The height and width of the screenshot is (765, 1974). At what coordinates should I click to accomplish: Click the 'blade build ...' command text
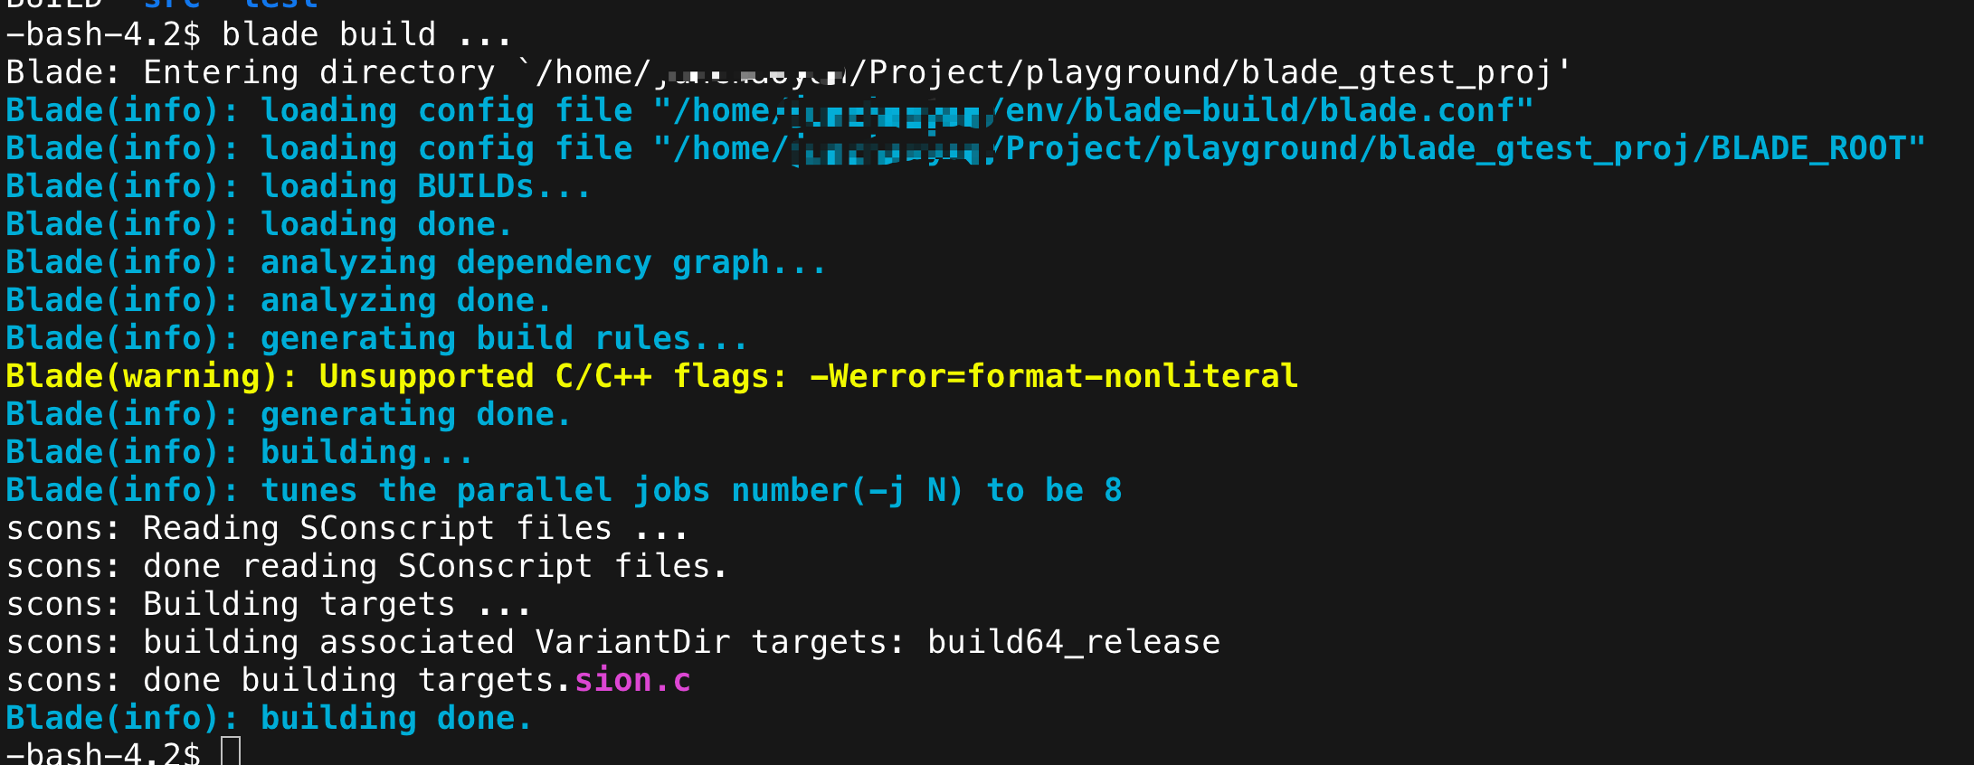click(367, 34)
